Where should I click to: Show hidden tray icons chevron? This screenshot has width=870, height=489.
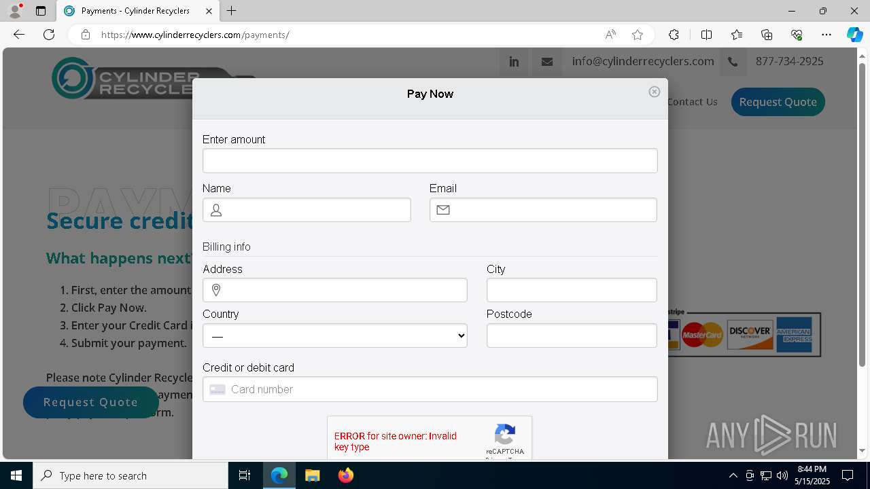[x=733, y=475]
